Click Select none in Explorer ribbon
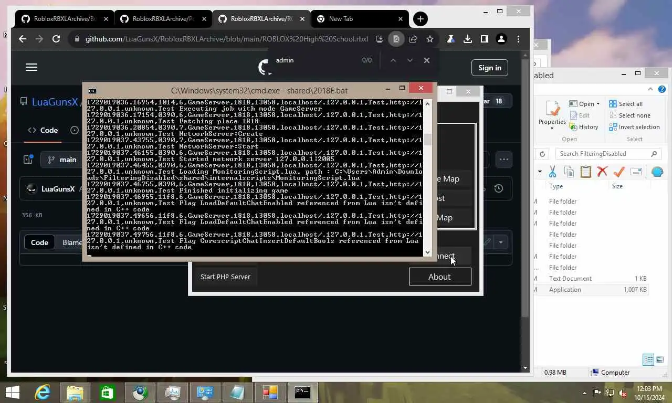This screenshot has width=672, height=403. pyautogui.click(x=629, y=115)
